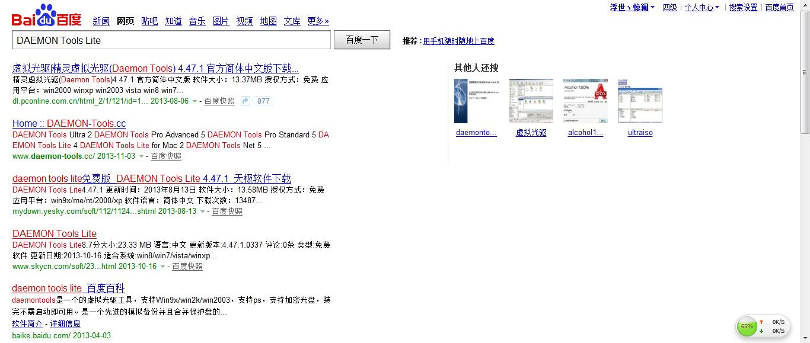Click URL text mydown.yesky.com/soft/112/1124...shtml
810x343 pixels.
pos(84,211)
